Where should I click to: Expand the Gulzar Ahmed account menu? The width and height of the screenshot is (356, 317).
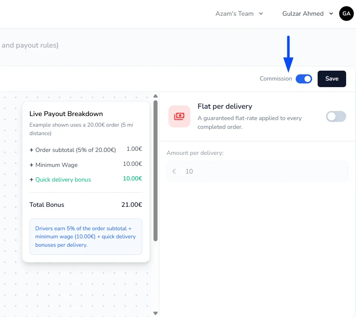tap(308, 14)
